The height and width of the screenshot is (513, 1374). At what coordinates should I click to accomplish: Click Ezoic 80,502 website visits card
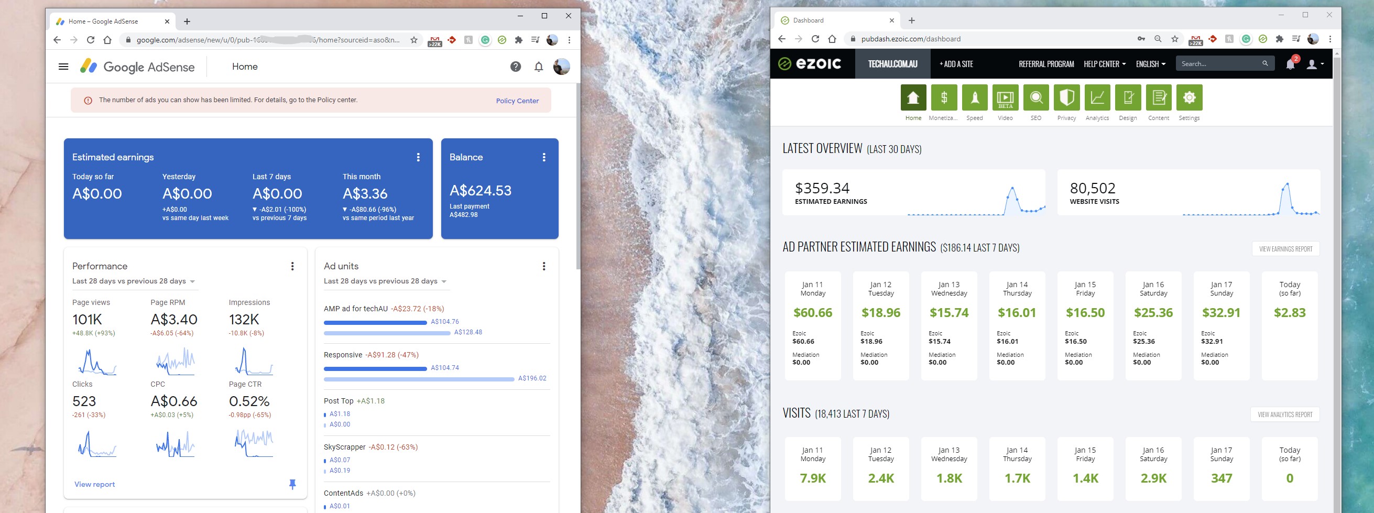(x=1188, y=192)
